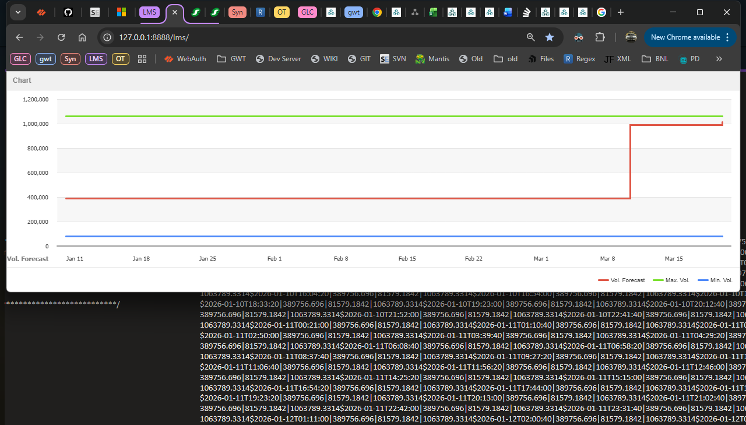Reload the current page
This screenshot has width=746, height=425.
pos(61,37)
